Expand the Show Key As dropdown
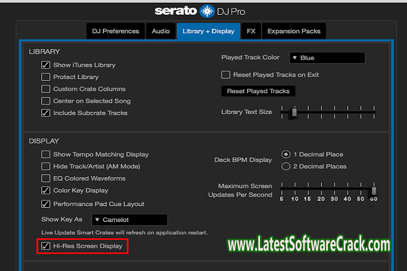 pos(129,220)
